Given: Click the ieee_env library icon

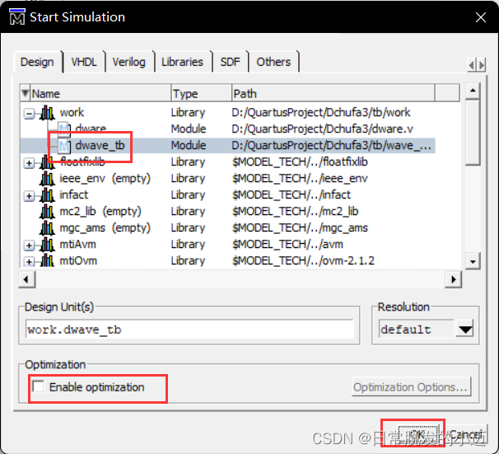Looking at the screenshot, I should point(47,179).
